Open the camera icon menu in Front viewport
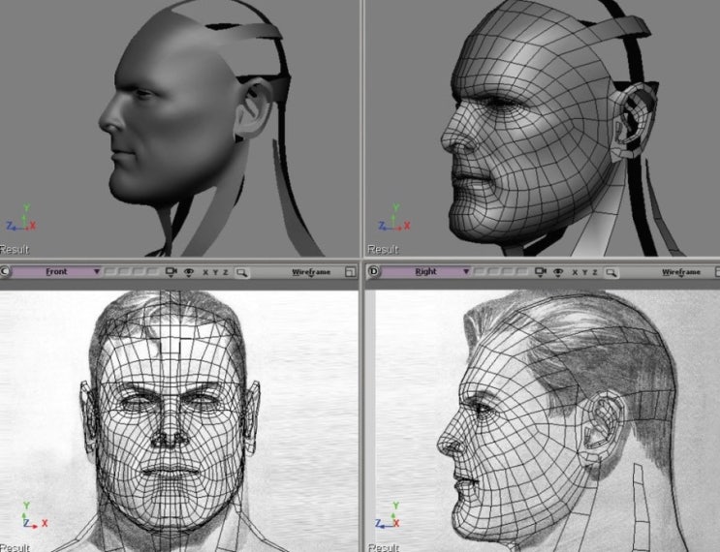 click(x=172, y=272)
